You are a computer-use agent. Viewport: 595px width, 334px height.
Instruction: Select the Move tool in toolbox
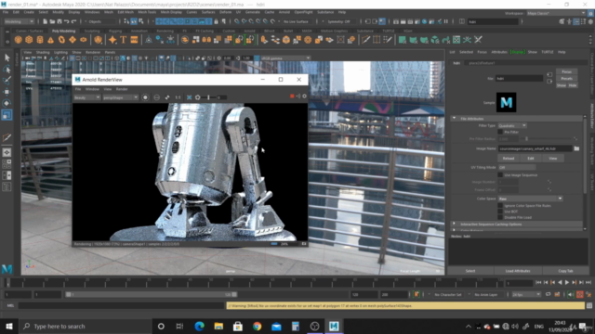[7, 92]
